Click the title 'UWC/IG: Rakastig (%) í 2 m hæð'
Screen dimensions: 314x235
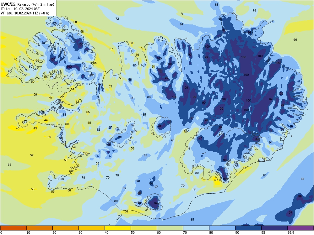tap(27, 4)
